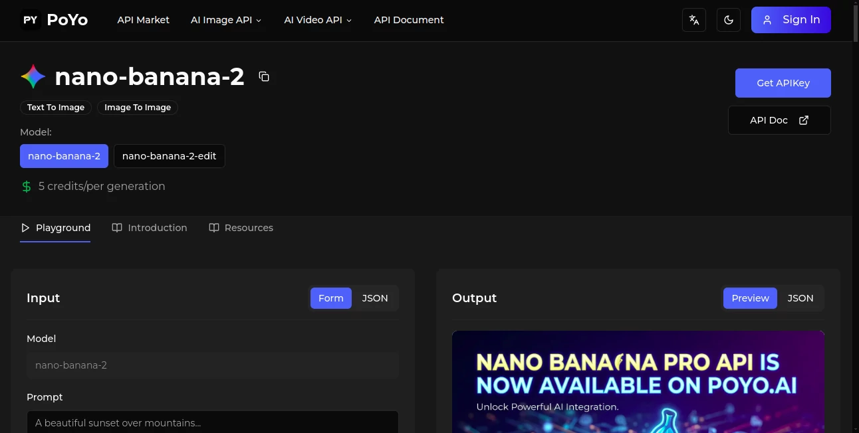This screenshot has height=433, width=859.
Task: Select the nano-banana-2-edit model
Action: click(x=170, y=156)
